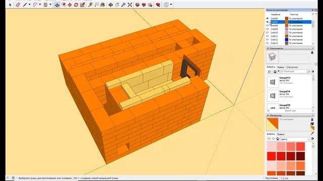Select the Pan hand tool
The height and width of the screenshot is (181, 323).
pos(117,5)
